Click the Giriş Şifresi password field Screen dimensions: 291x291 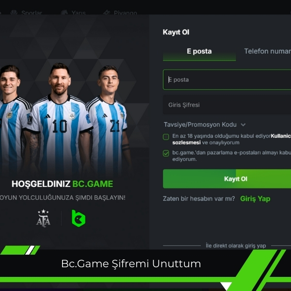pos(227,105)
